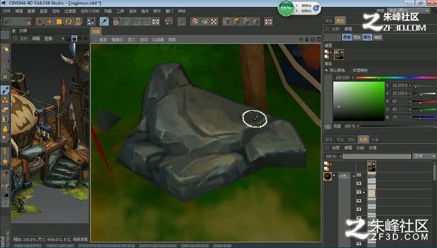Click the hue rainbow slider
437x248 pixels.
pos(396,77)
